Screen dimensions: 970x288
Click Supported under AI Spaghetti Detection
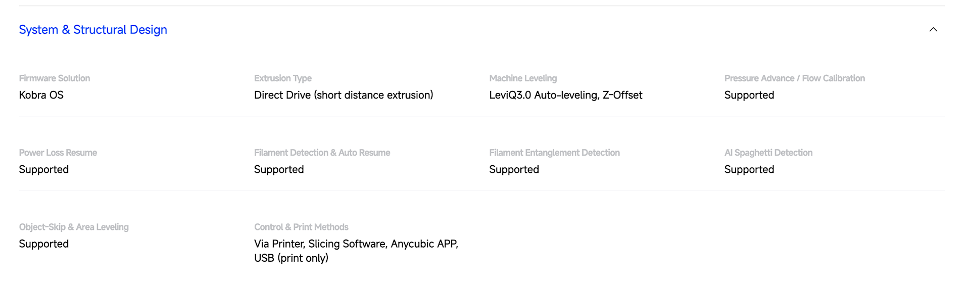pos(749,169)
